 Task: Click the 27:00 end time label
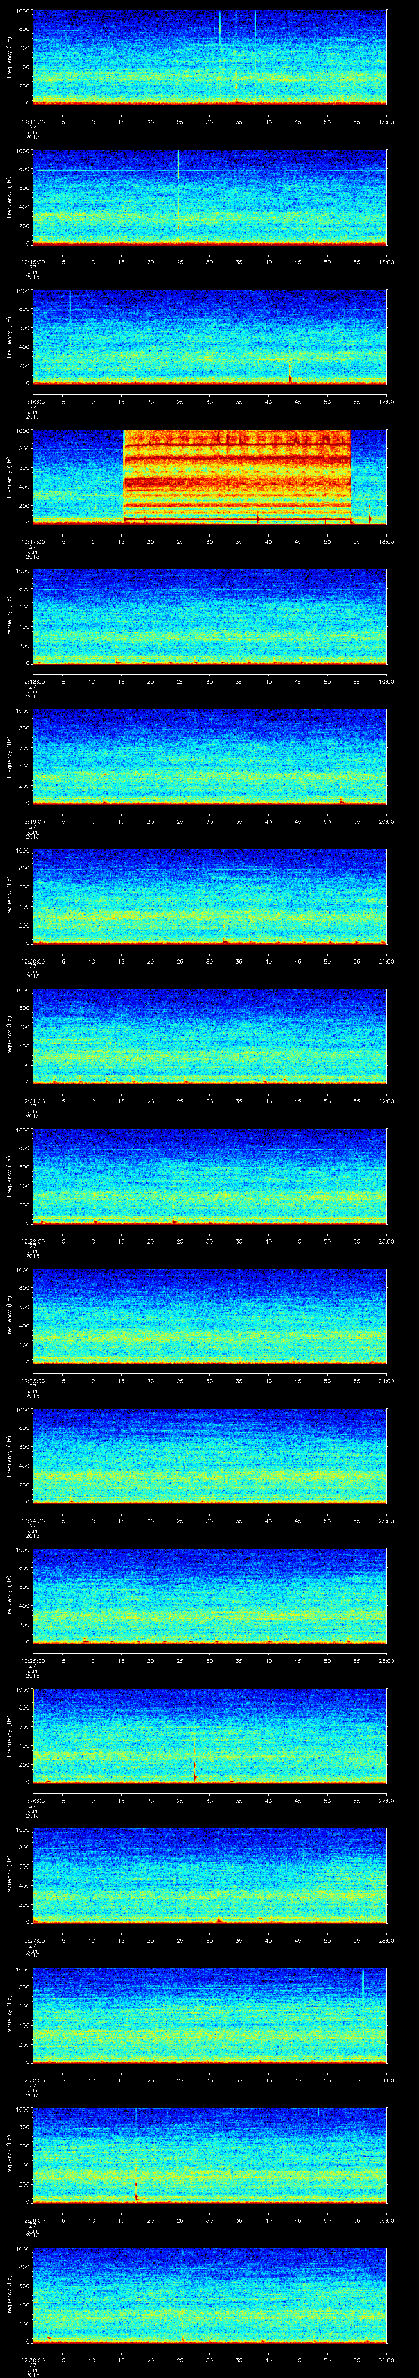point(387,1800)
